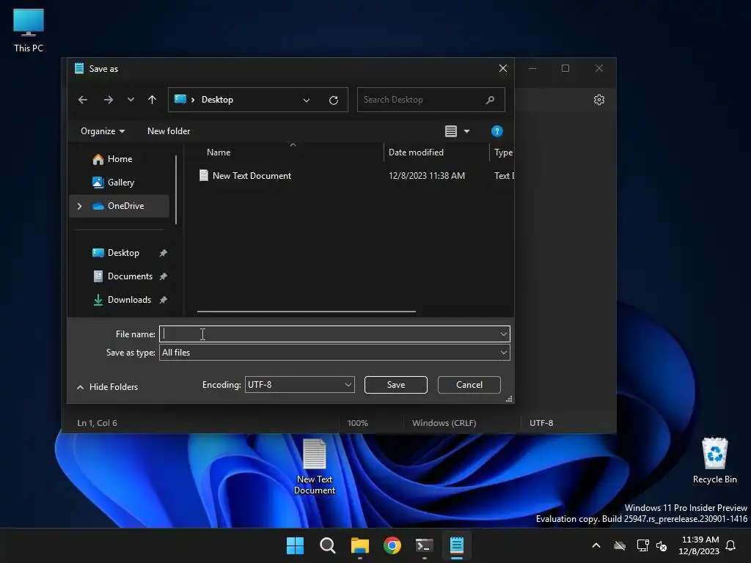Open the Encoding UTF-8 dropdown
The image size is (751, 563).
click(300, 385)
